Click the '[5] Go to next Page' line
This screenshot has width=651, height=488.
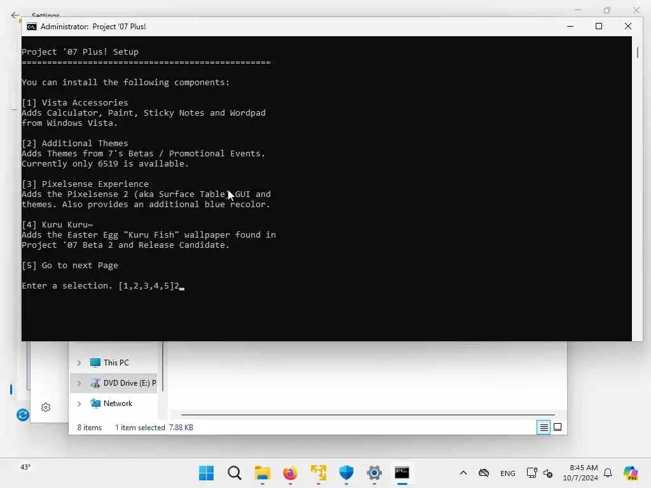[x=70, y=265]
